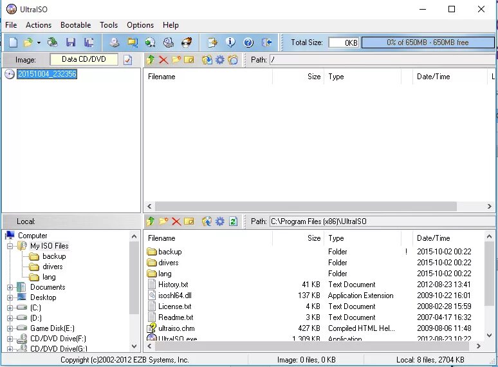This screenshot has width=498, height=367.
Task: Click the view mode icon in image pane
Action: click(x=233, y=59)
